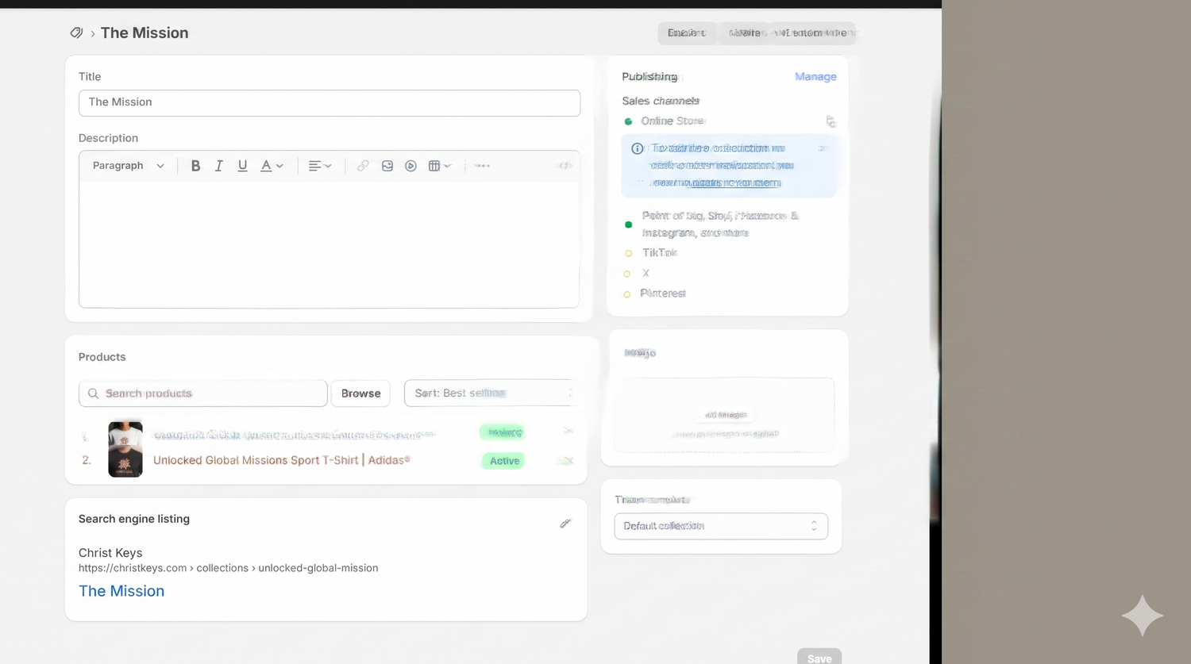Click the Title input field

tap(330, 102)
